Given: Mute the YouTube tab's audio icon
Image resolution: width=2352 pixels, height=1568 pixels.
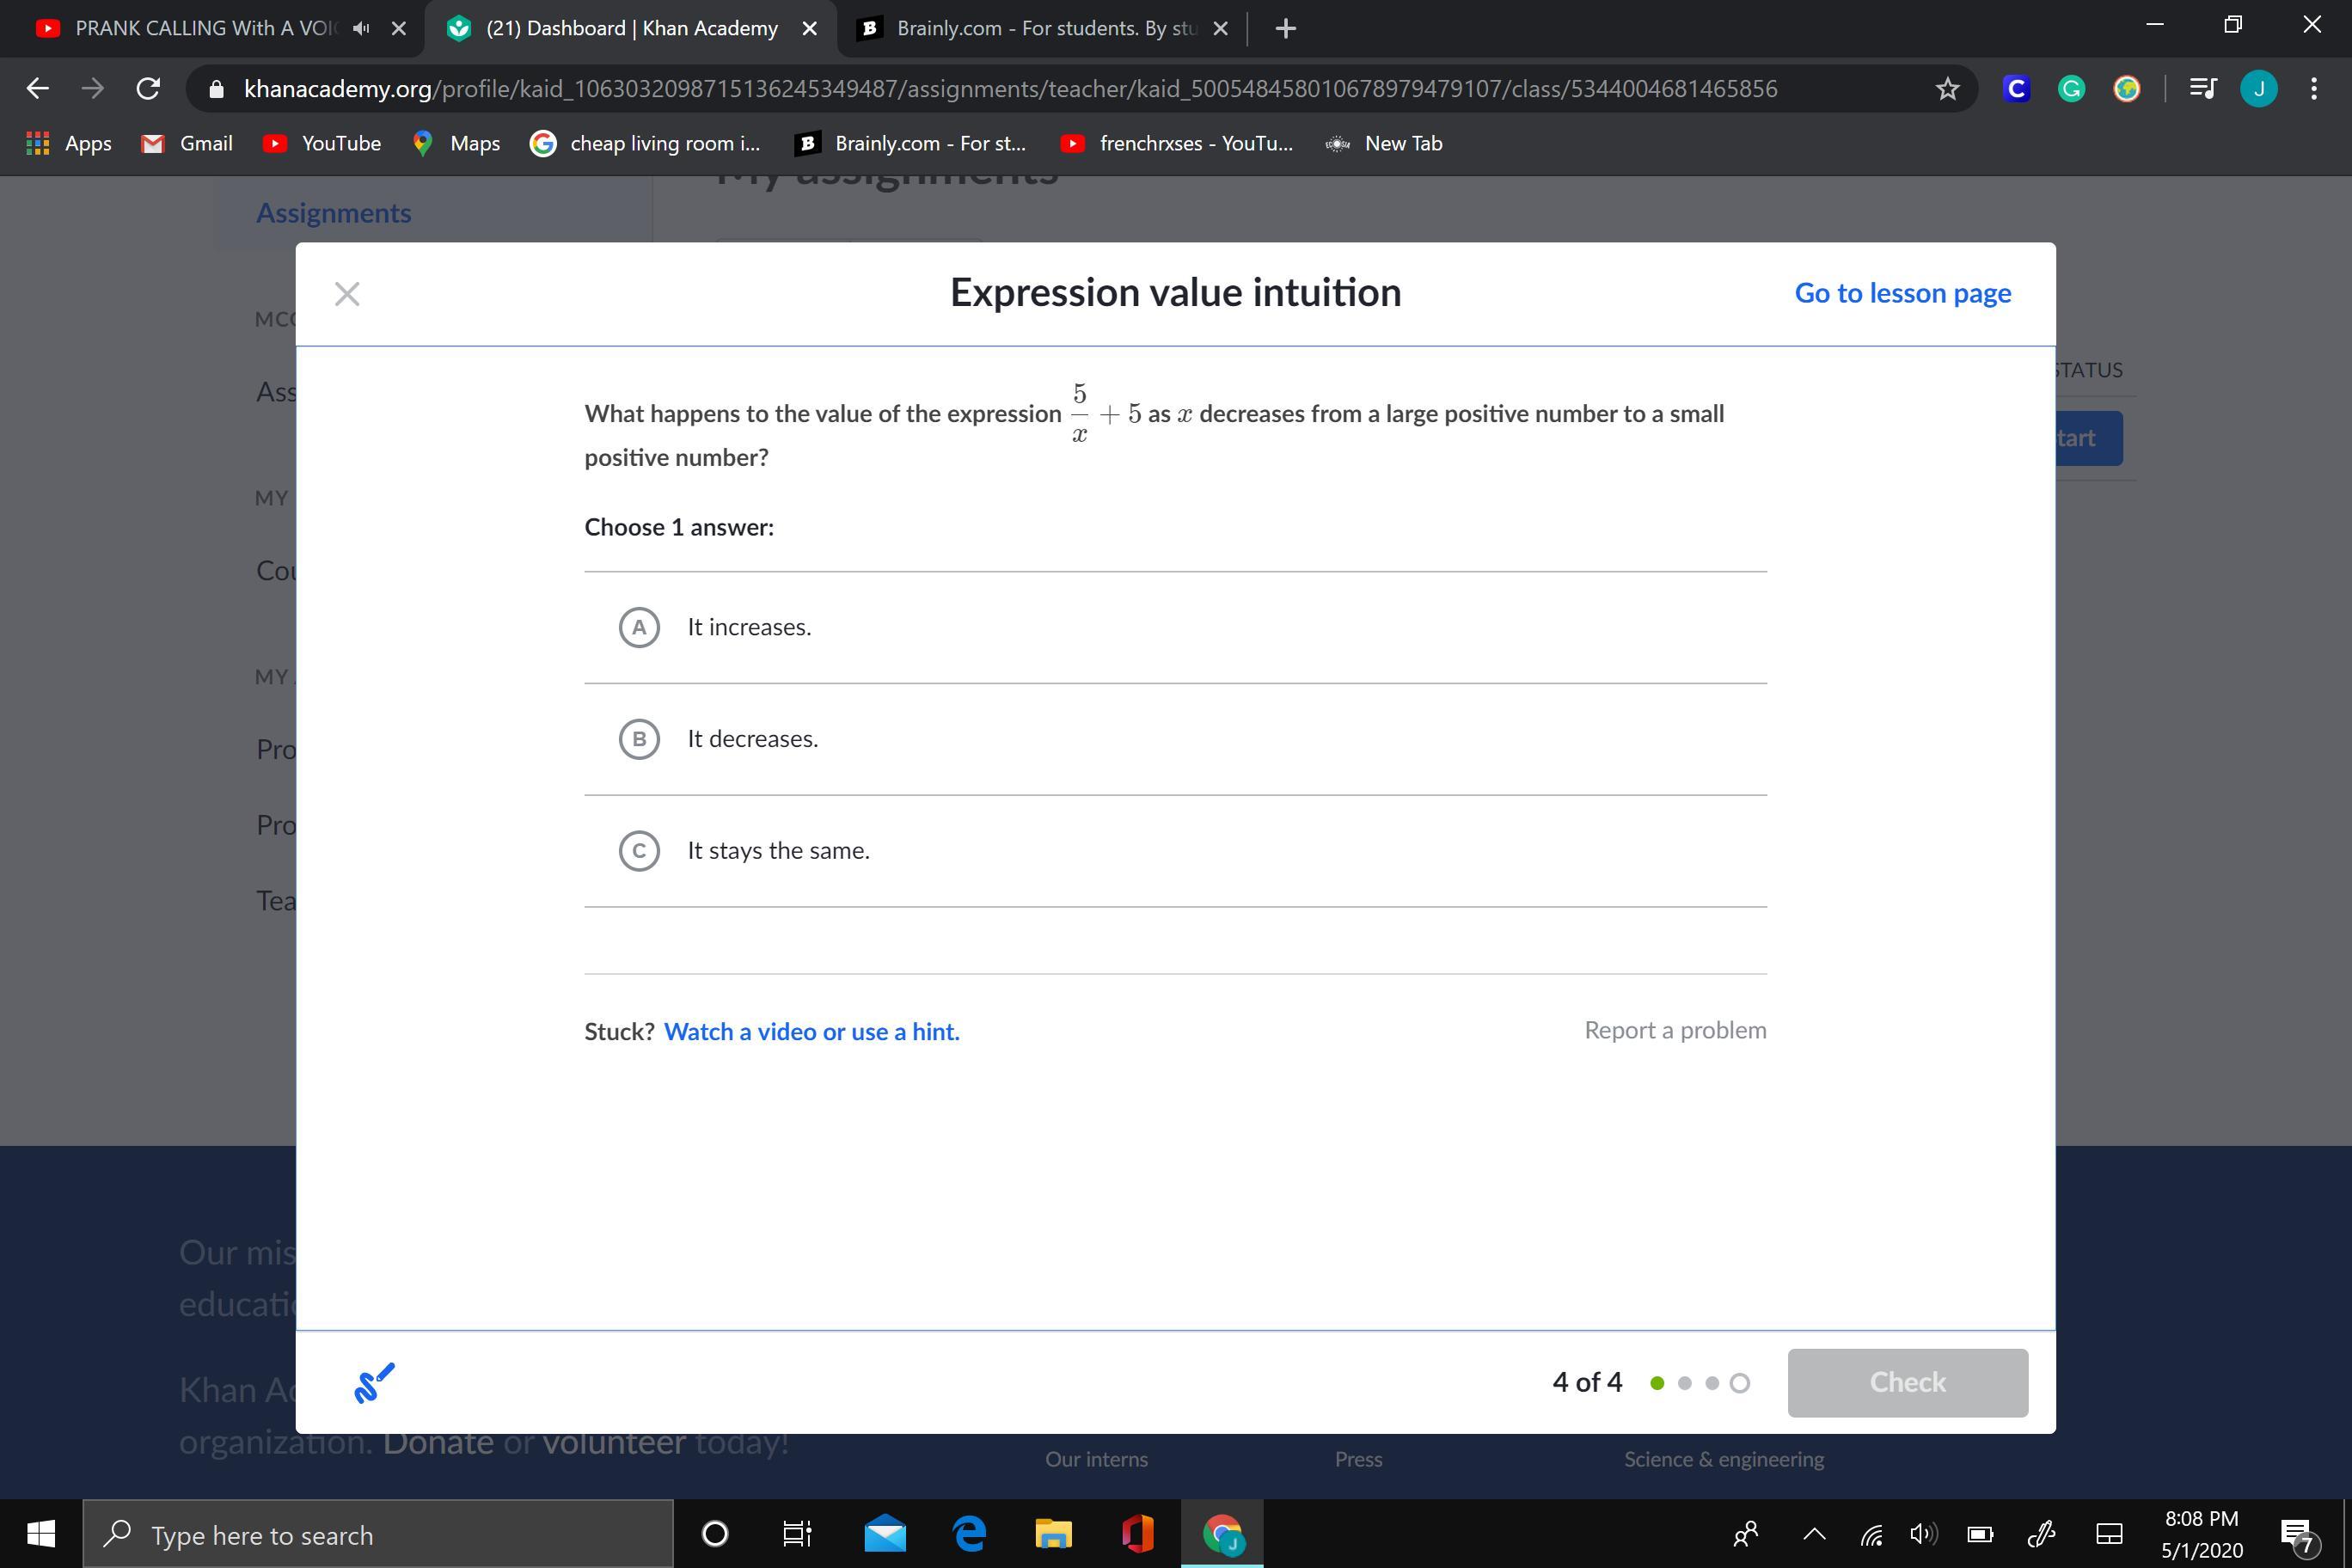Looking at the screenshot, I should point(361,29).
